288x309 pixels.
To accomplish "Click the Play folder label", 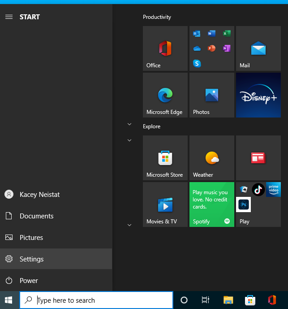I will tap(244, 222).
